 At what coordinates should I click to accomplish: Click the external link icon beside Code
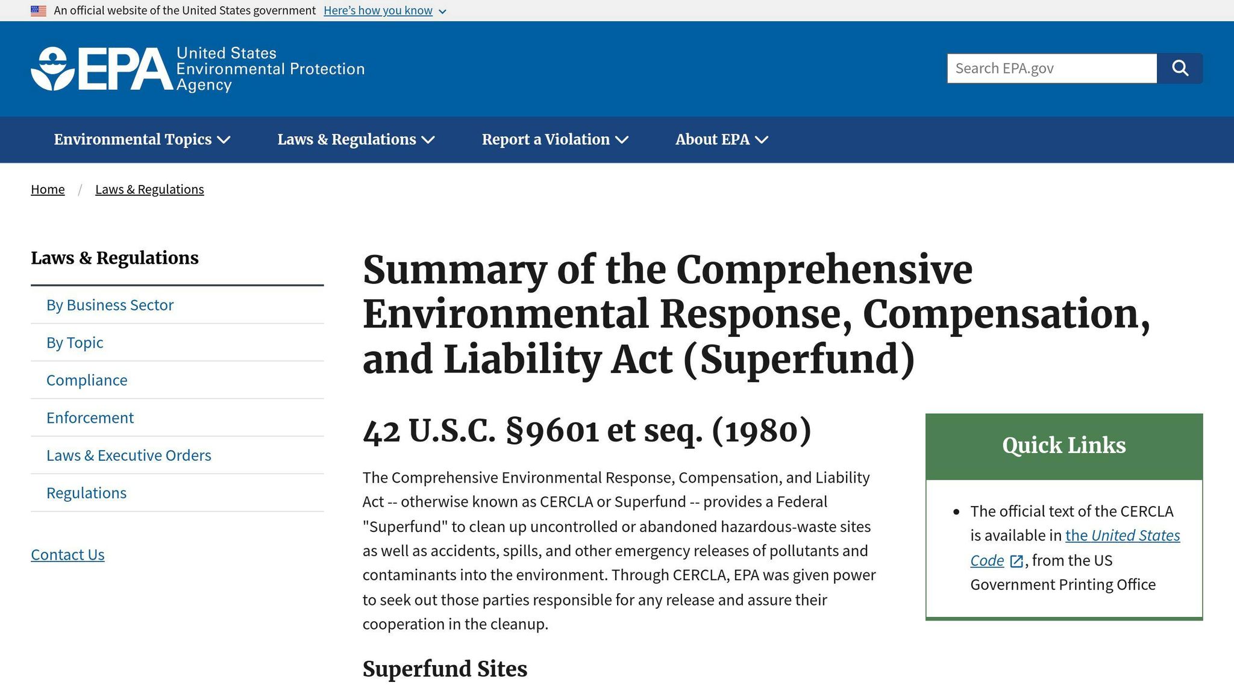pos(1016,561)
